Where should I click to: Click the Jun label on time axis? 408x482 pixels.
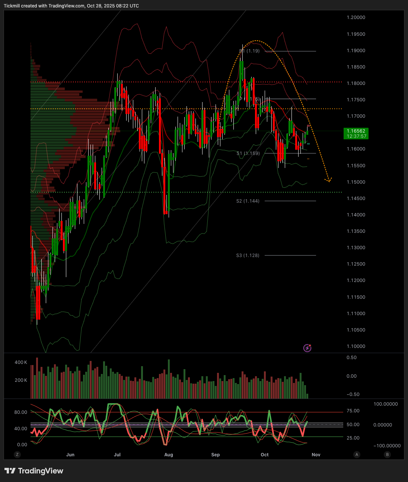click(70, 455)
